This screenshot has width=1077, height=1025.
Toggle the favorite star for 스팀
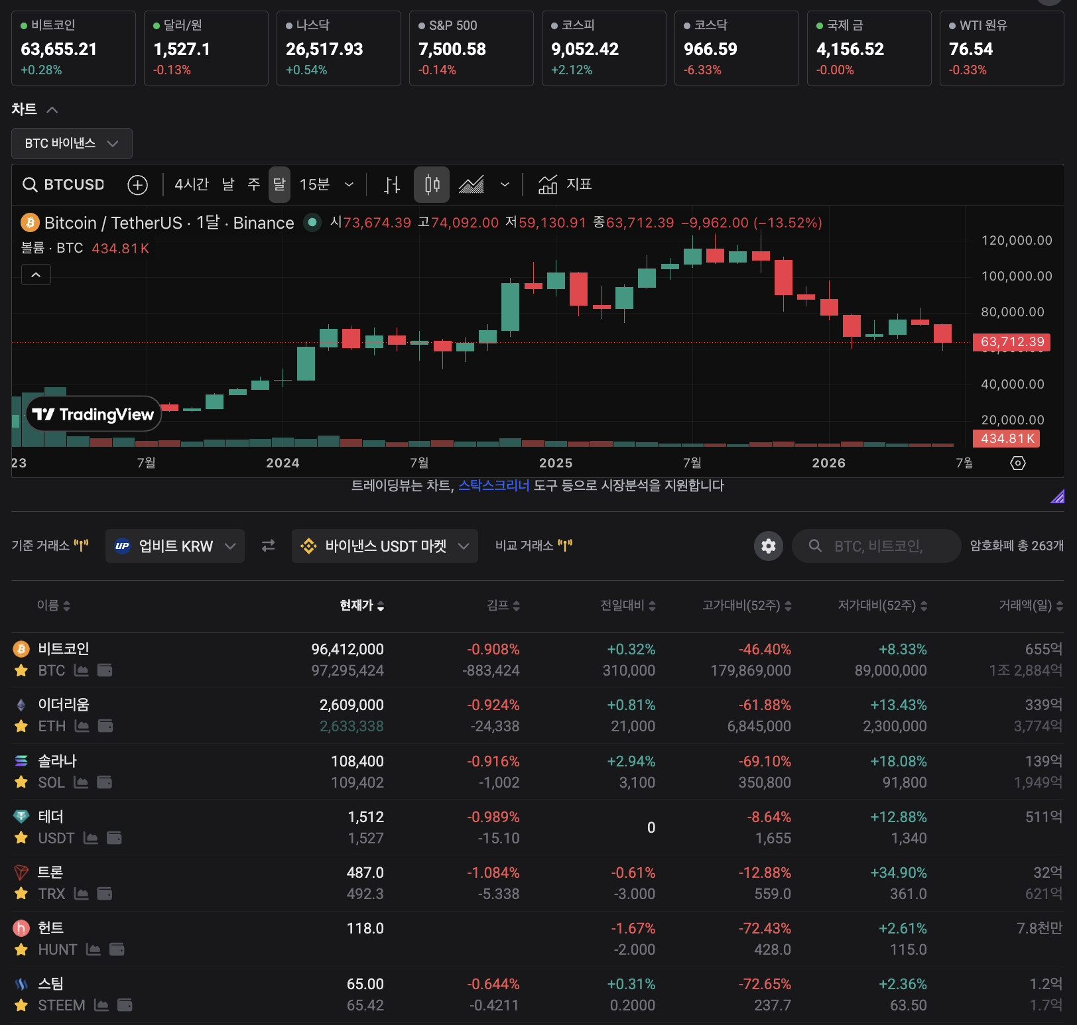[21, 1005]
